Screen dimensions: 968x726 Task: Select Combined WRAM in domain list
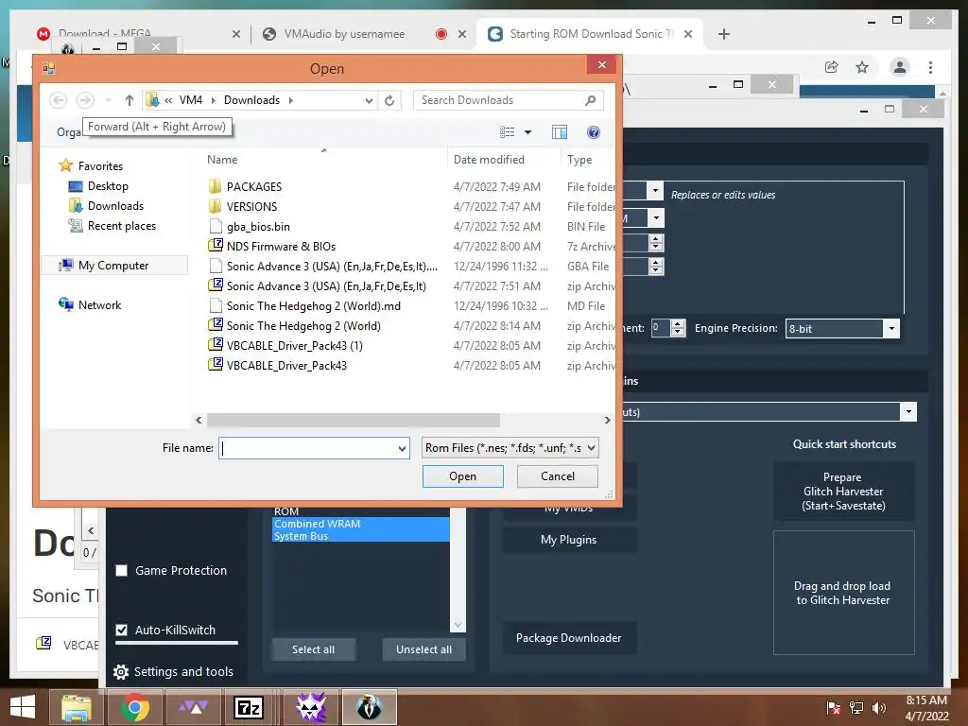tap(360, 524)
